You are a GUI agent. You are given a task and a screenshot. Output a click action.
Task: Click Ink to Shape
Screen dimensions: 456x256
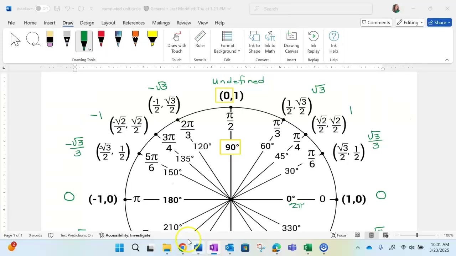pyautogui.click(x=254, y=42)
